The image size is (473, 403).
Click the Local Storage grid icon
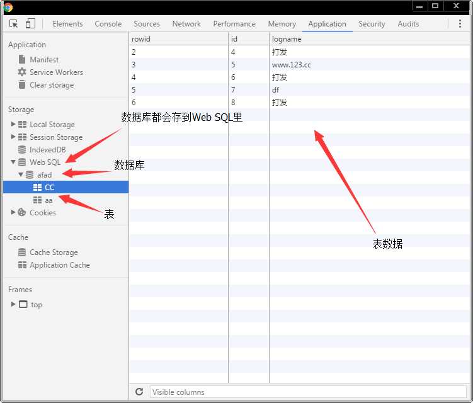22,125
